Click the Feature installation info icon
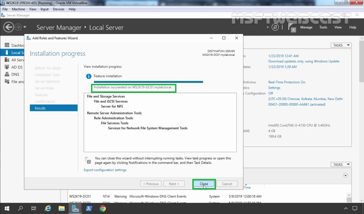This screenshot has width=364, height=214. pyautogui.click(x=89, y=76)
